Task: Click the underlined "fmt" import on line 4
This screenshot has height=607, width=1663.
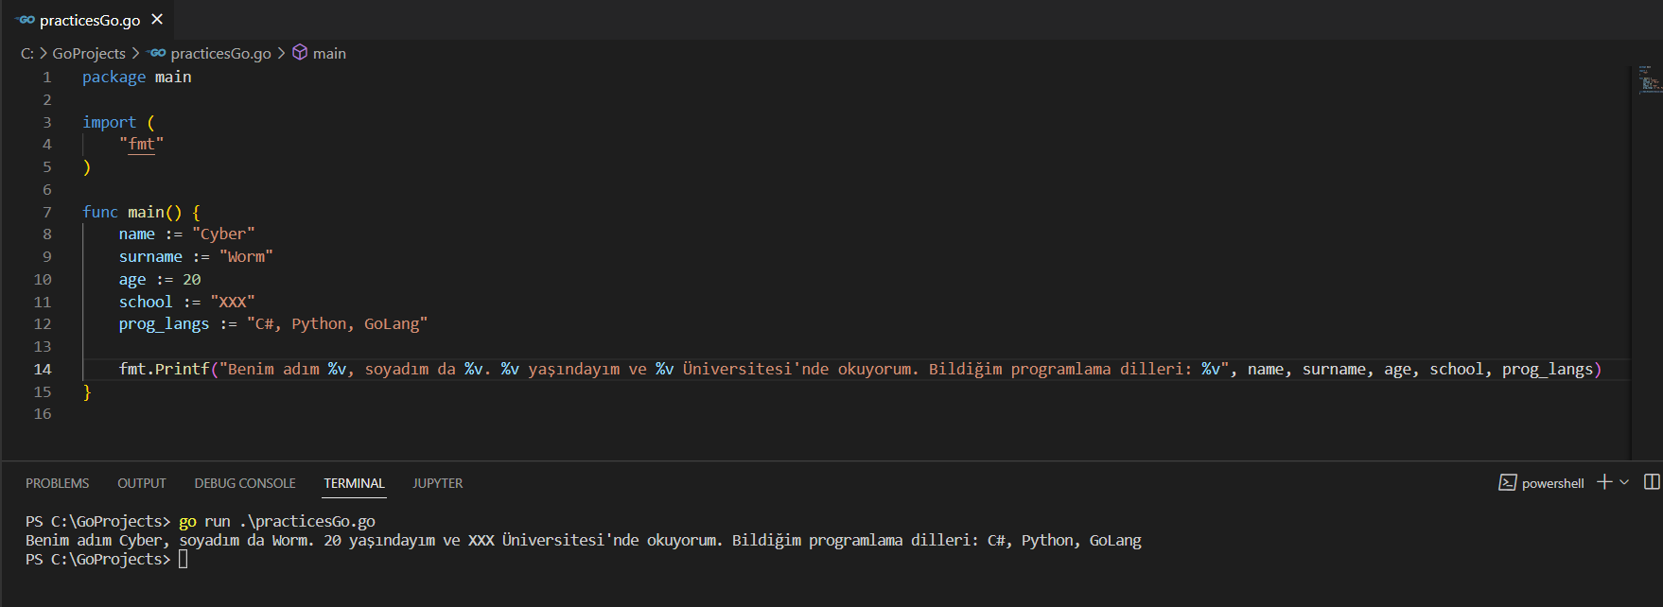Action: point(141,144)
